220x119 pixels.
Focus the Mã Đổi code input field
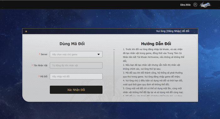[76, 76]
